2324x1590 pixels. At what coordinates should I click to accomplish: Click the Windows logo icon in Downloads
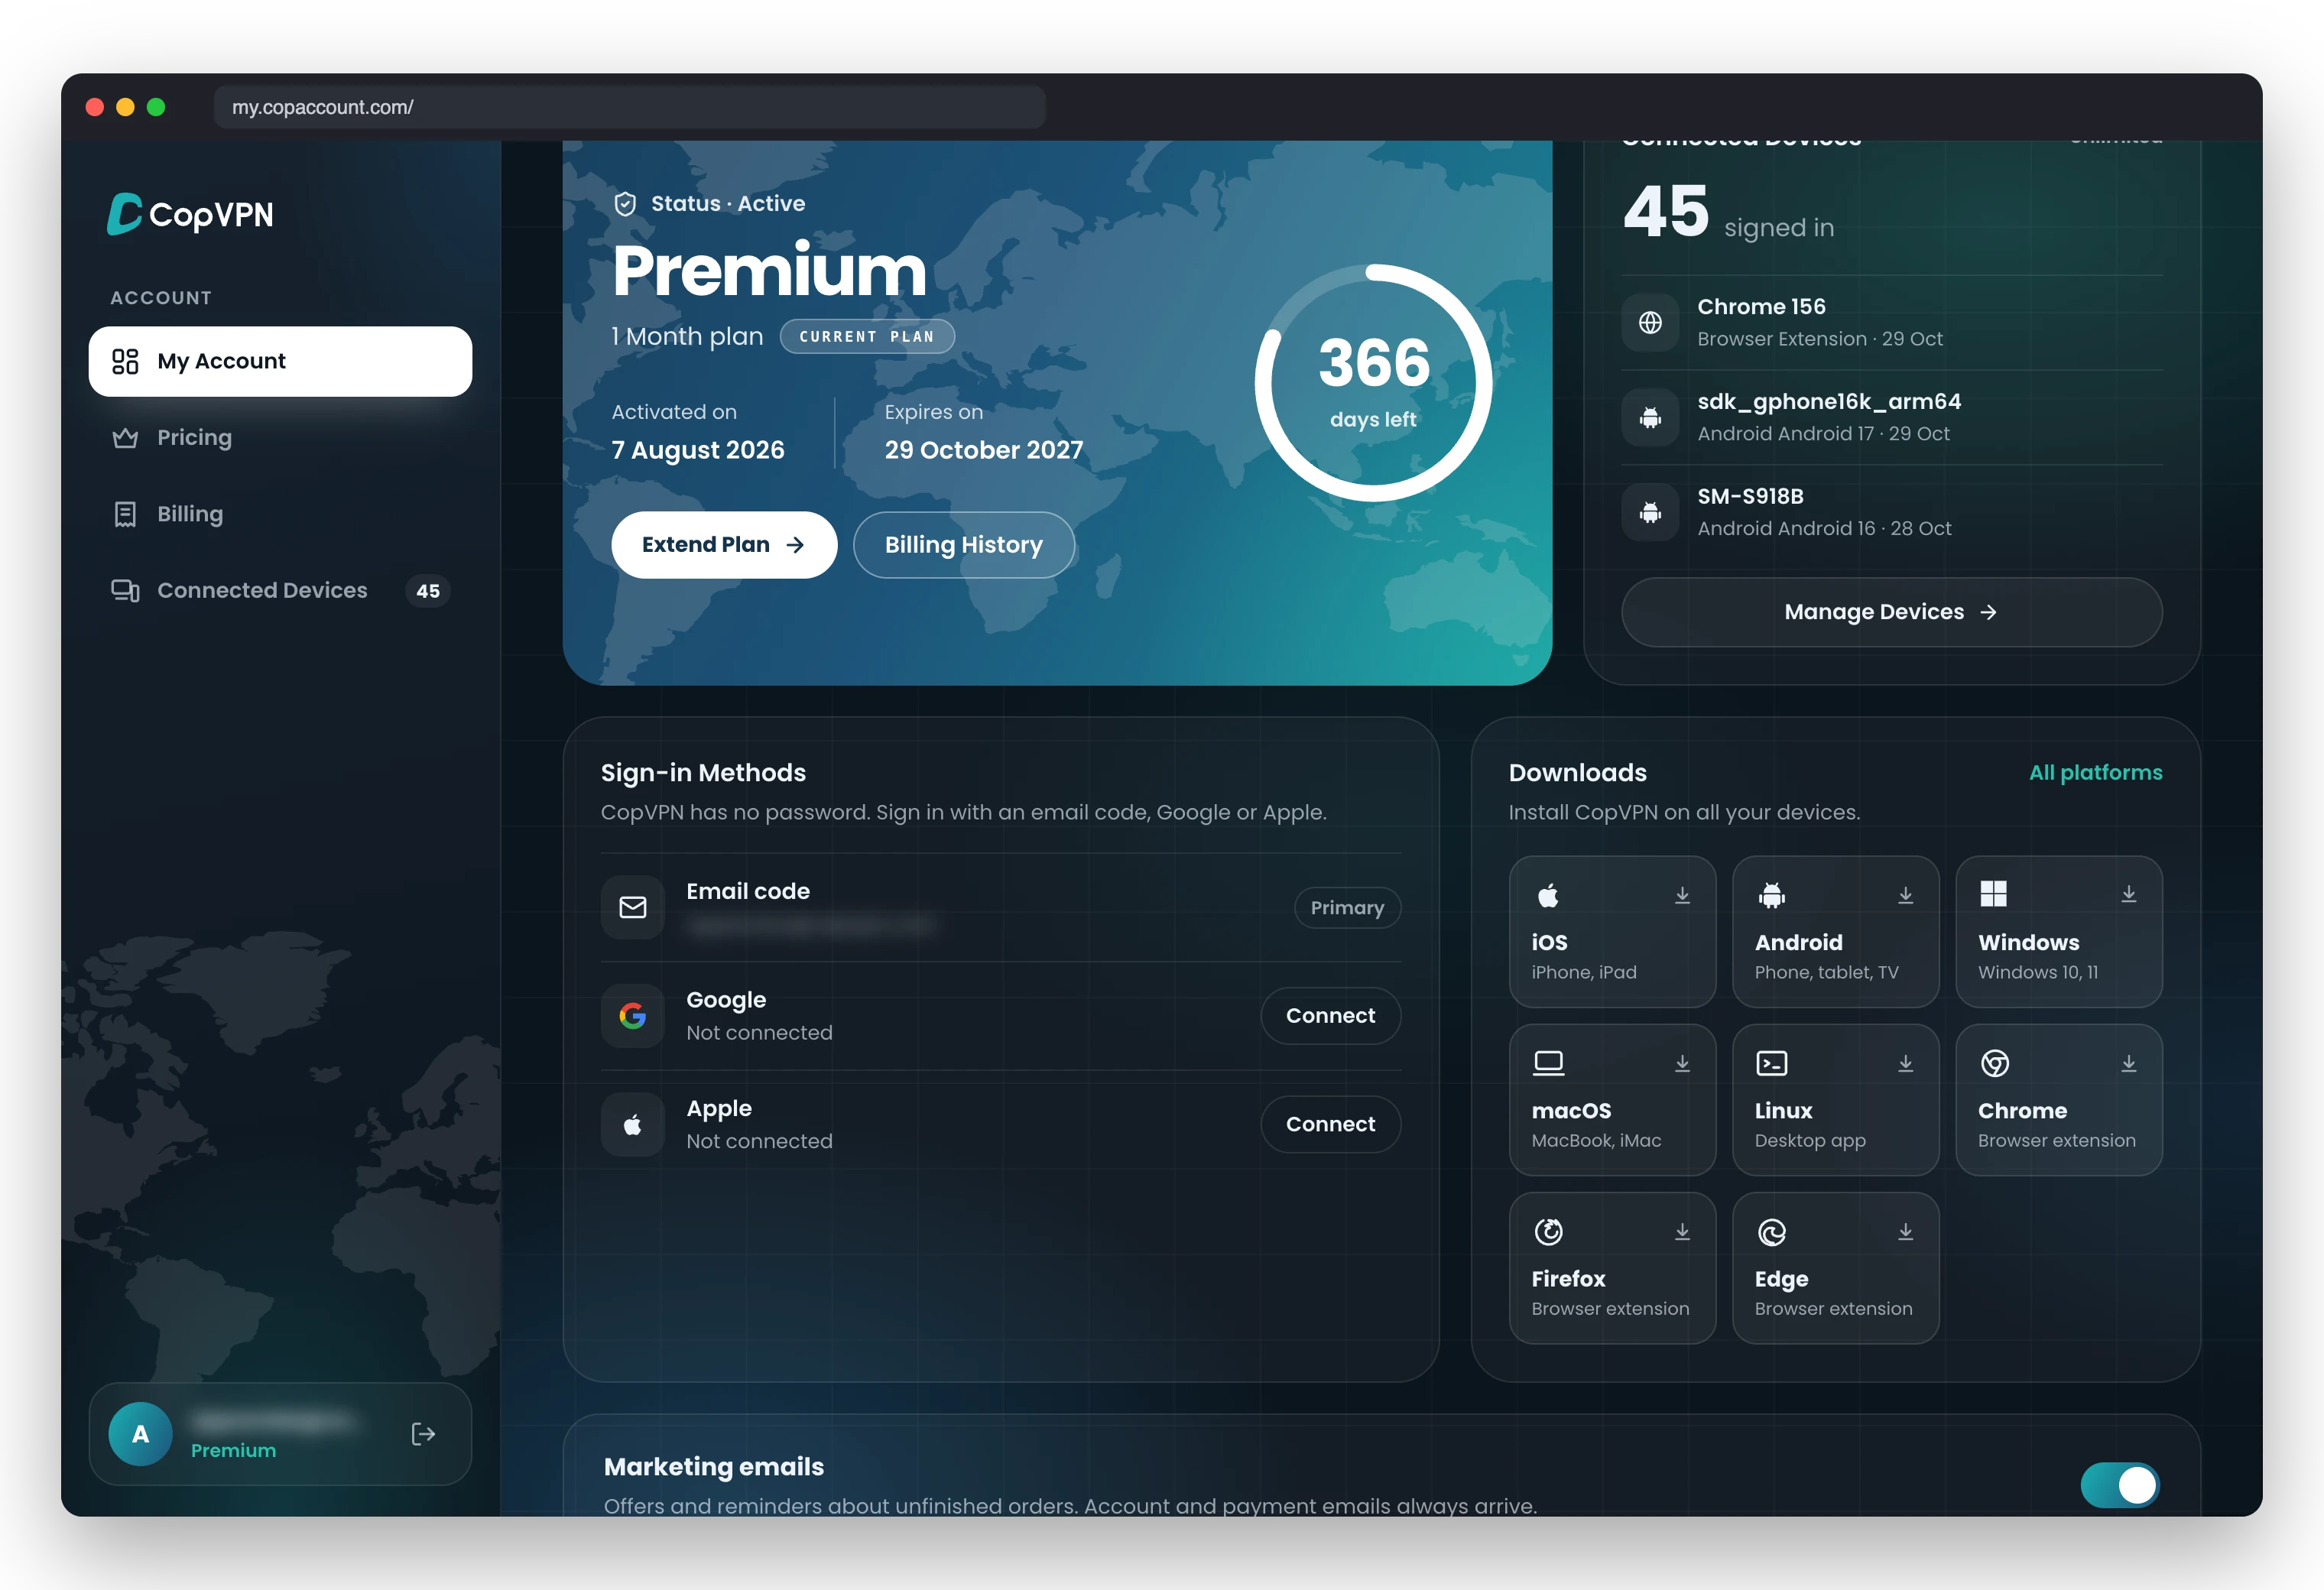(x=1993, y=894)
